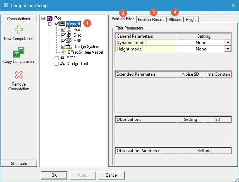Click the OK button
Image resolution: width=239 pixels, height=182 pixels.
coord(54,175)
